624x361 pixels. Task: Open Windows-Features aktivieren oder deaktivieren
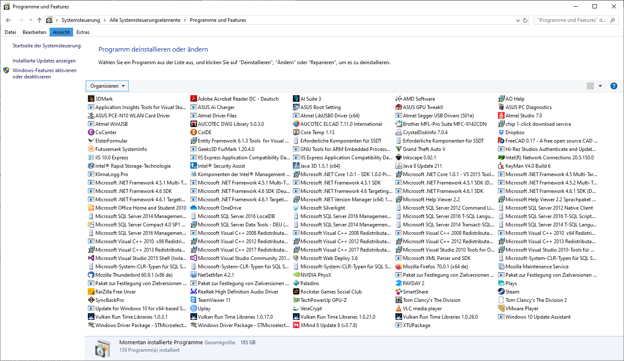45,73
